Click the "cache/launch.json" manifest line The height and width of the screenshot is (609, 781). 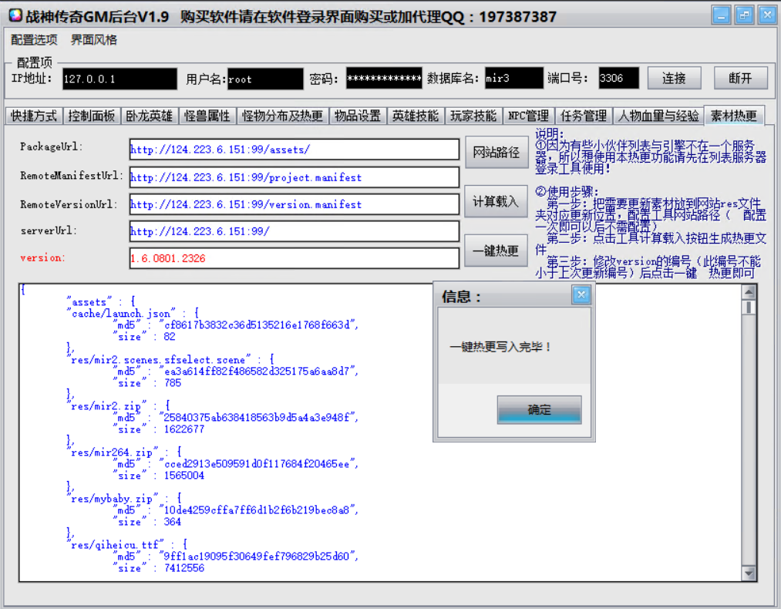pyautogui.click(x=133, y=313)
